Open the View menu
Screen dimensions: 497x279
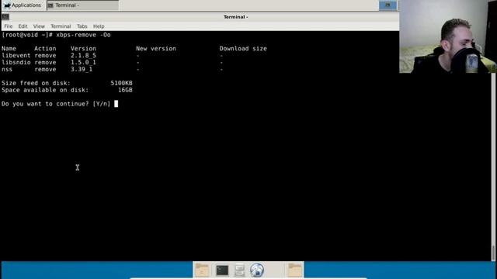coord(39,26)
